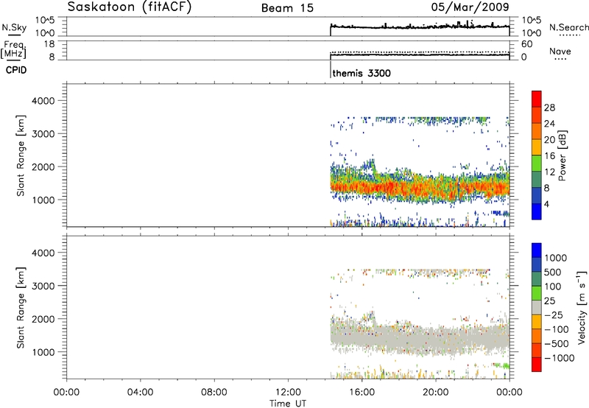589x408 pixels.
Task: Select the N.Sky legend label
Action: coord(14,27)
